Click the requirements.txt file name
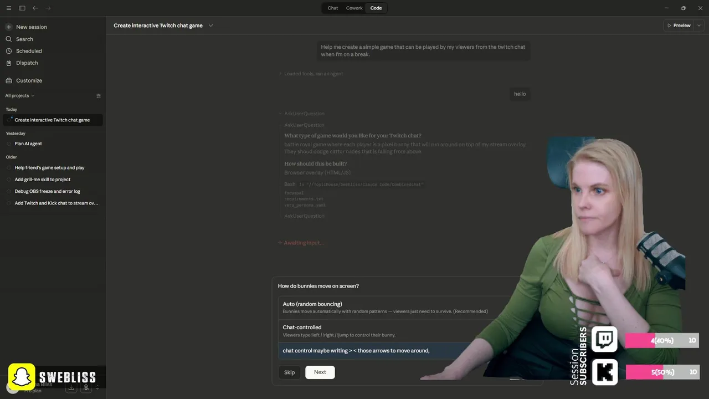This screenshot has height=399, width=709. click(304, 199)
